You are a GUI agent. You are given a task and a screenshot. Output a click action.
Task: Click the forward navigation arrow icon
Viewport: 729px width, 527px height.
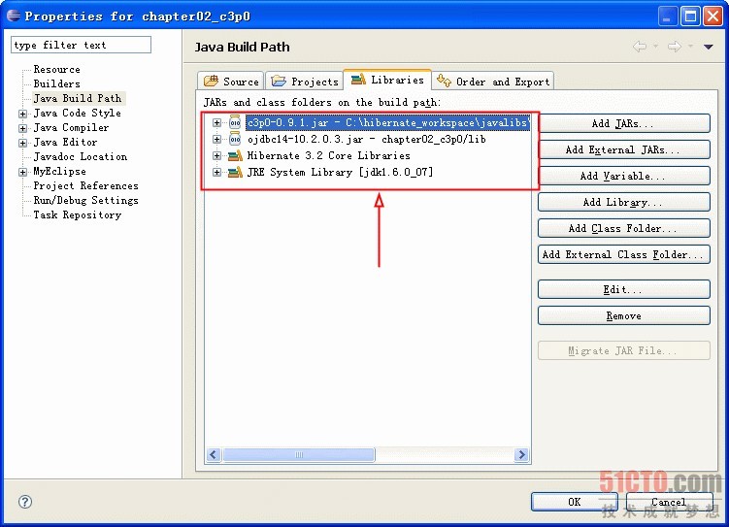click(x=674, y=47)
